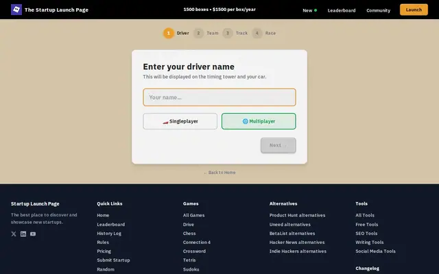This screenshot has width=439, height=274.
Task: Open Chess under the Games footer list
Action: [189, 234]
